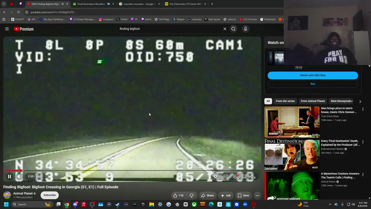The height and width of the screenshot is (209, 371).
Task: Toggle the autoplay switch in the player
Action: click(x=215, y=176)
